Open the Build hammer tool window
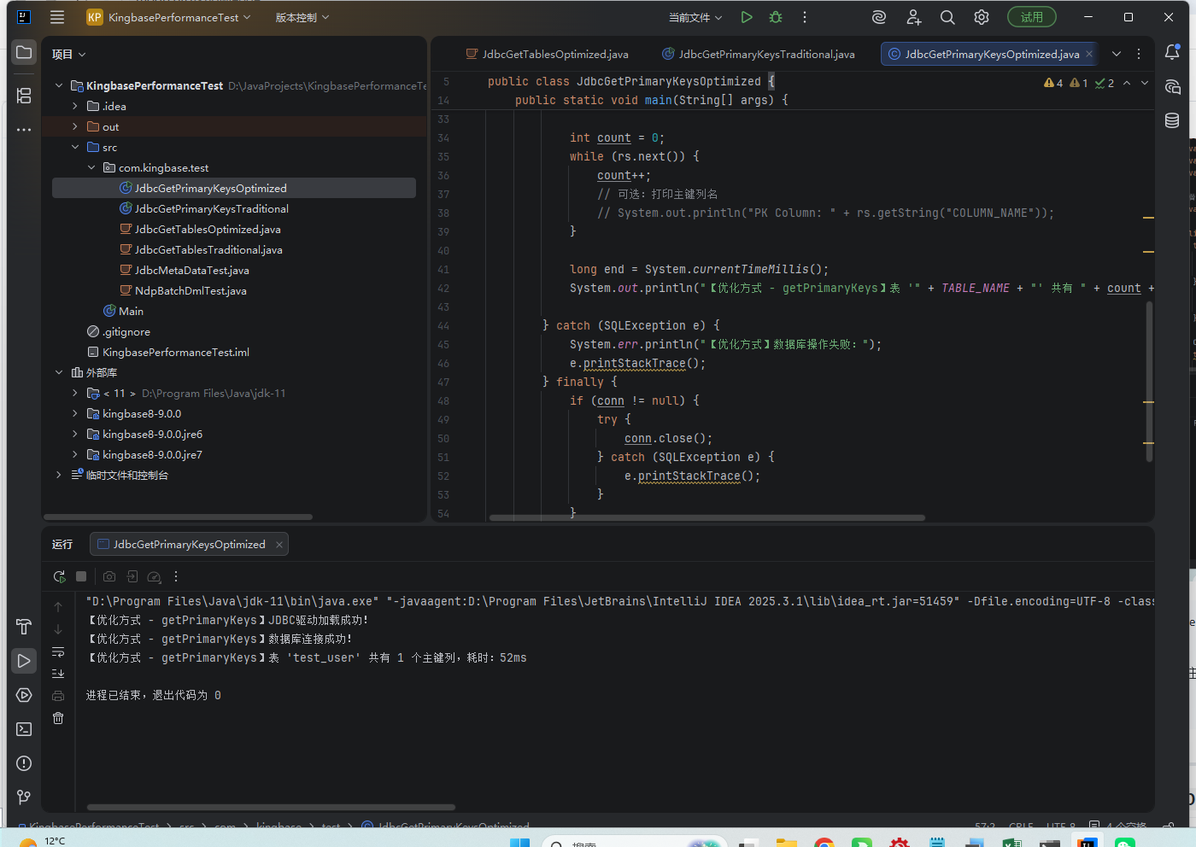This screenshot has height=847, width=1196. pyautogui.click(x=24, y=627)
